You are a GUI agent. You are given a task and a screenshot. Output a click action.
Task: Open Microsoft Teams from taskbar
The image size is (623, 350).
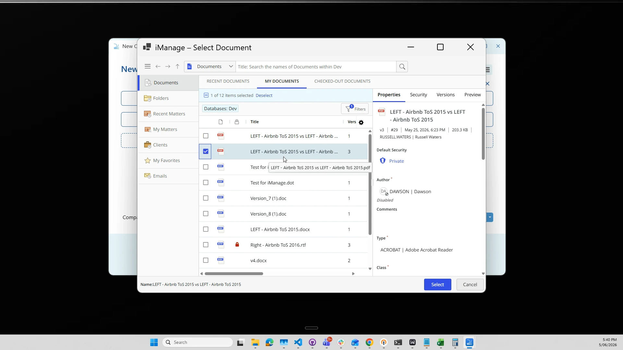coord(327,343)
